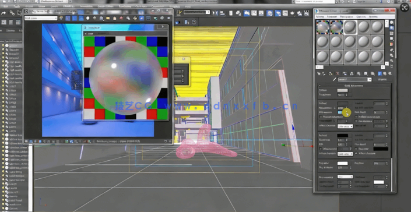
Task: Click Make Material Copy icon
Action: [345, 73]
